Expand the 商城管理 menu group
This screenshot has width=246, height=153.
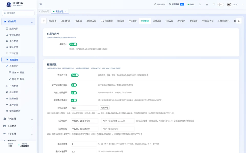click(18, 119)
